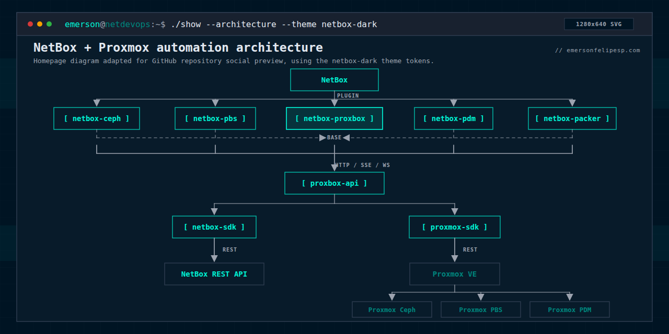
Task: Click the homepage diagram subtitle text
Action: [234, 61]
